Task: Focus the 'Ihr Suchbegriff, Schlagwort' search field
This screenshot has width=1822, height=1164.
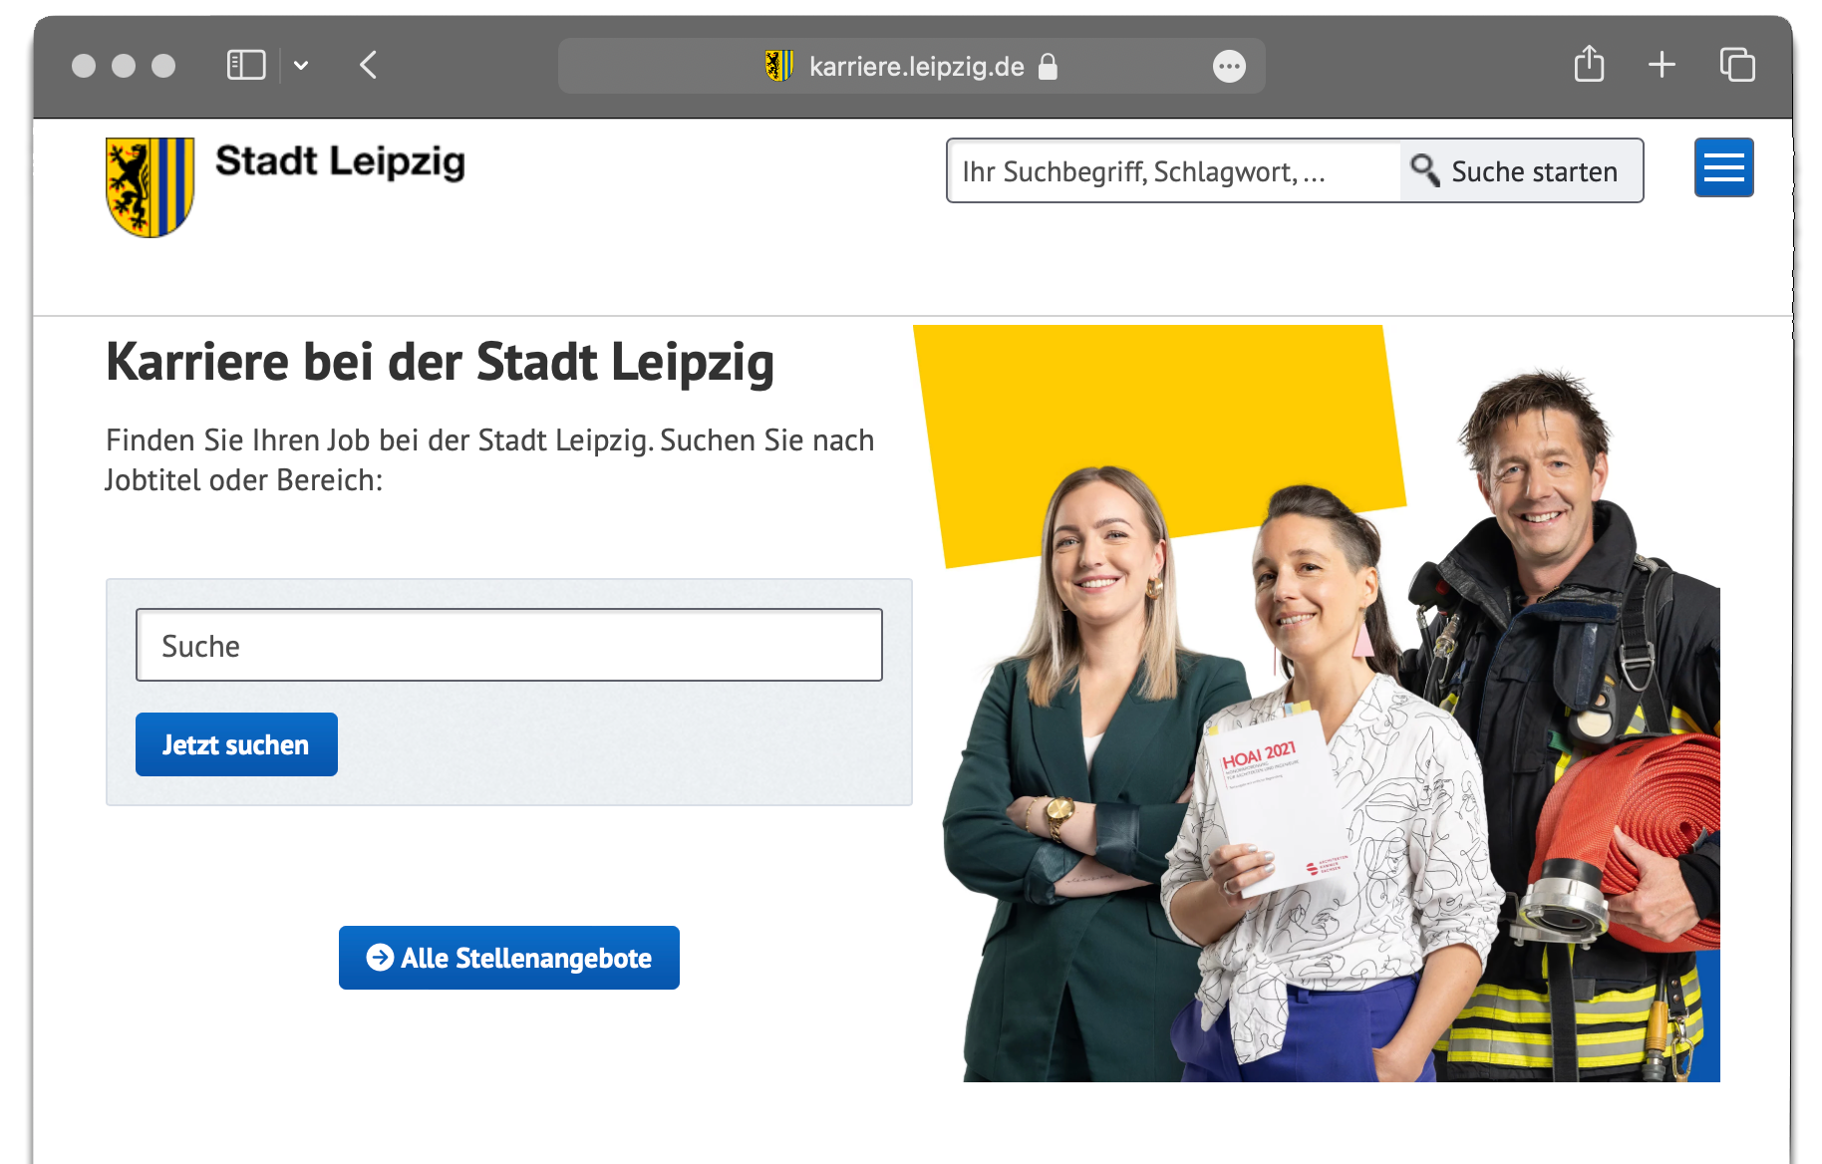Action: pyautogui.click(x=1173, y=171)
